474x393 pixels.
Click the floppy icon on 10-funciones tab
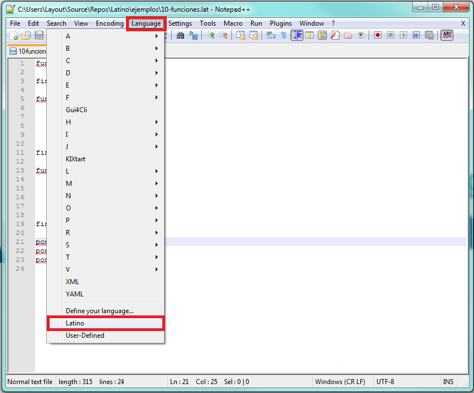[x=13, y=51]
